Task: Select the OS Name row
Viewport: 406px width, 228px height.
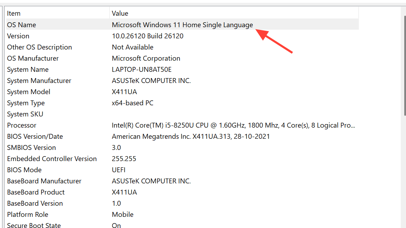Action: pos(22,25)
